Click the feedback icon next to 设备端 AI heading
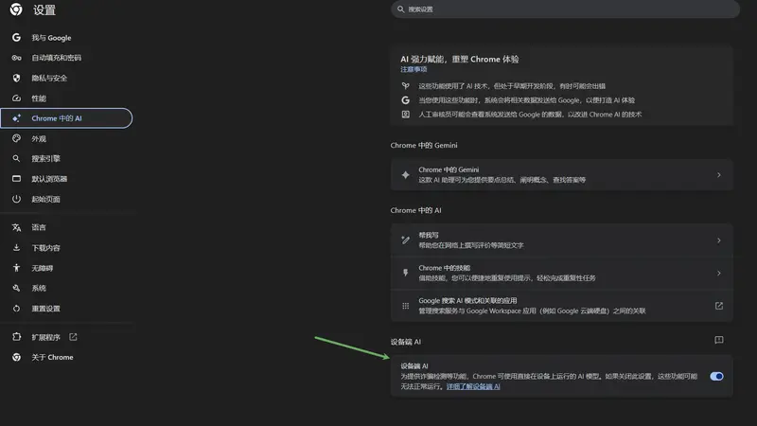This screenshot has width=757, height=426. coord(719,340)
